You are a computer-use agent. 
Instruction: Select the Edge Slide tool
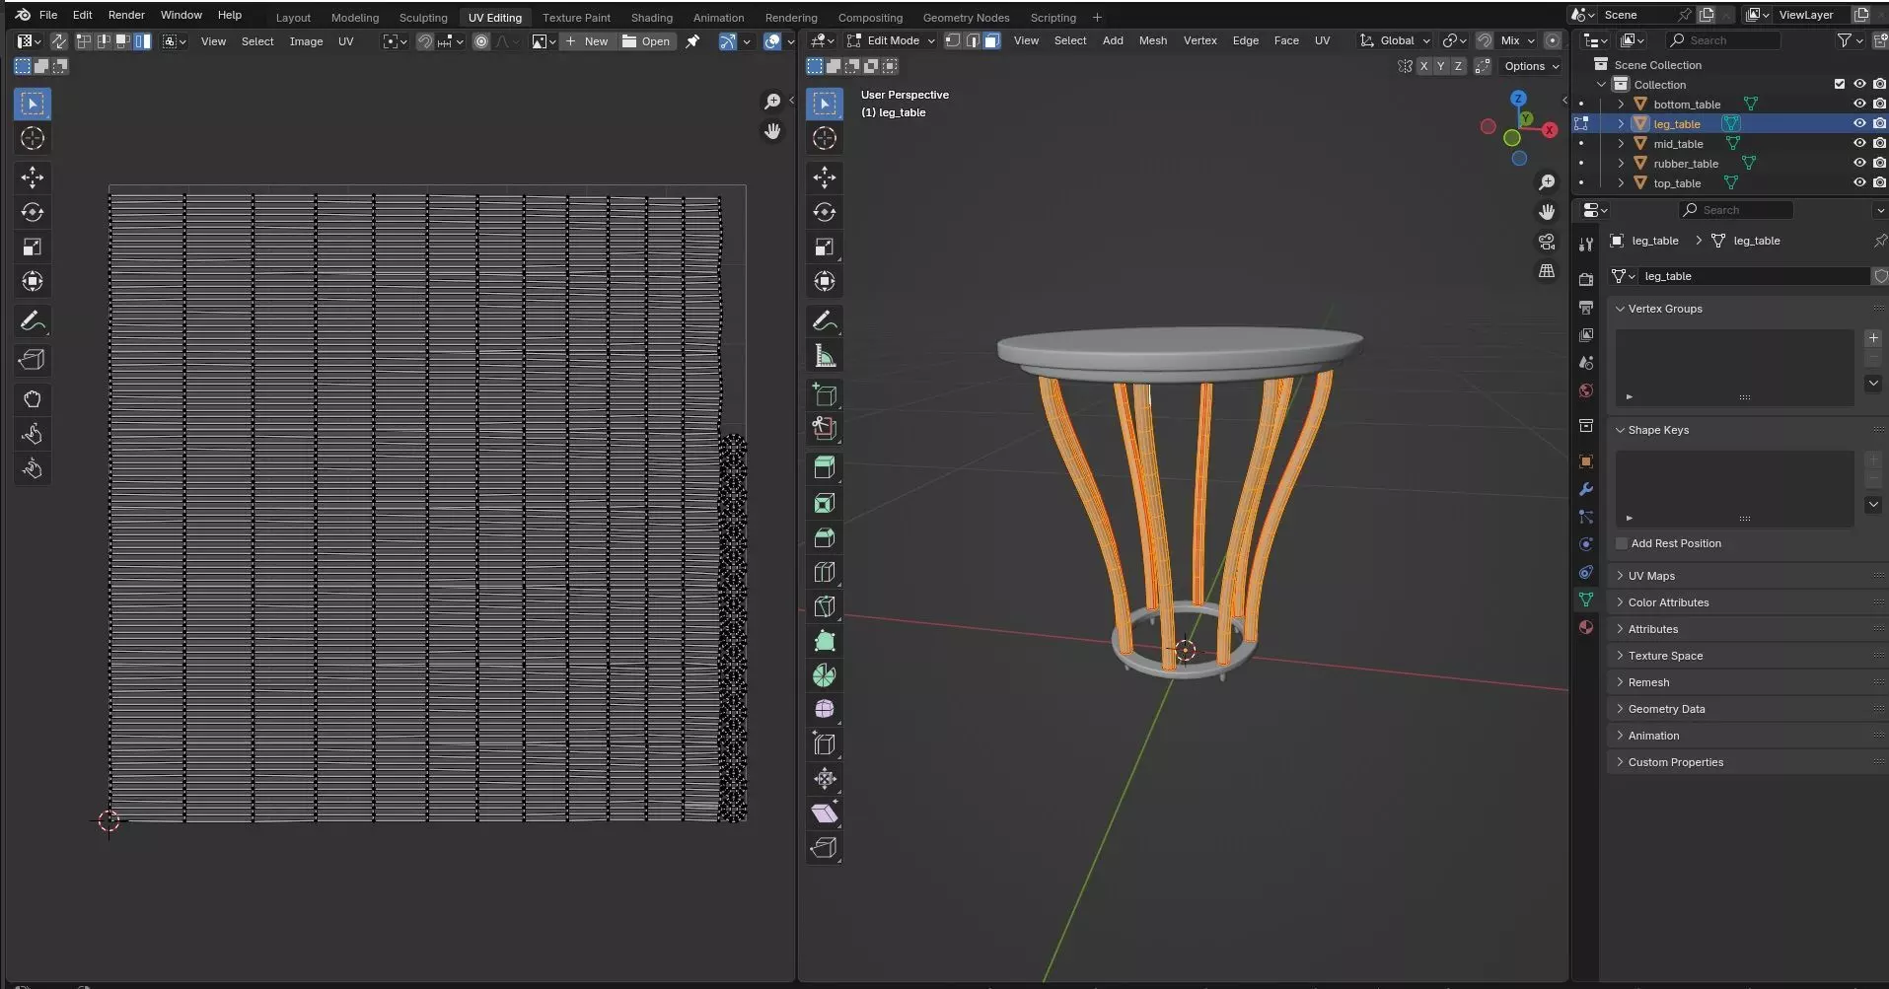(825, 744)
